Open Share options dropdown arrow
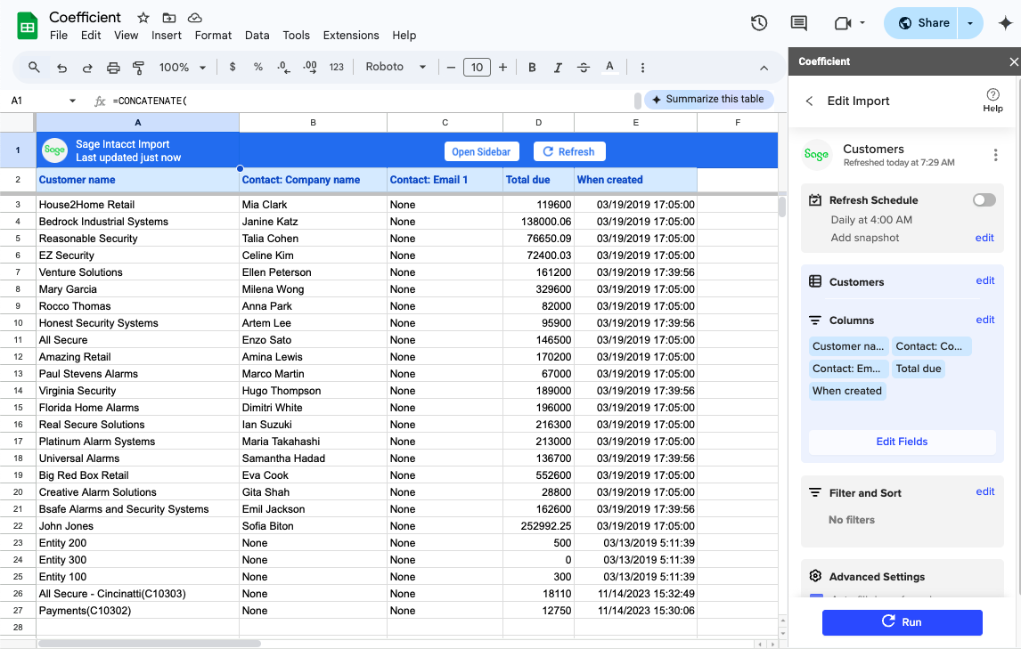The height and width of the screenshot is (649, 1021). pos(970,23)
